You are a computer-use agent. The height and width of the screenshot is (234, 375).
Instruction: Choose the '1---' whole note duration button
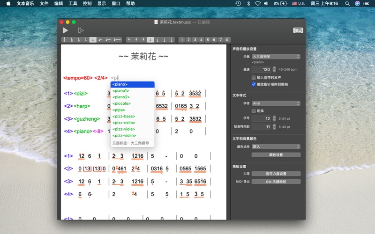(117, 40)
